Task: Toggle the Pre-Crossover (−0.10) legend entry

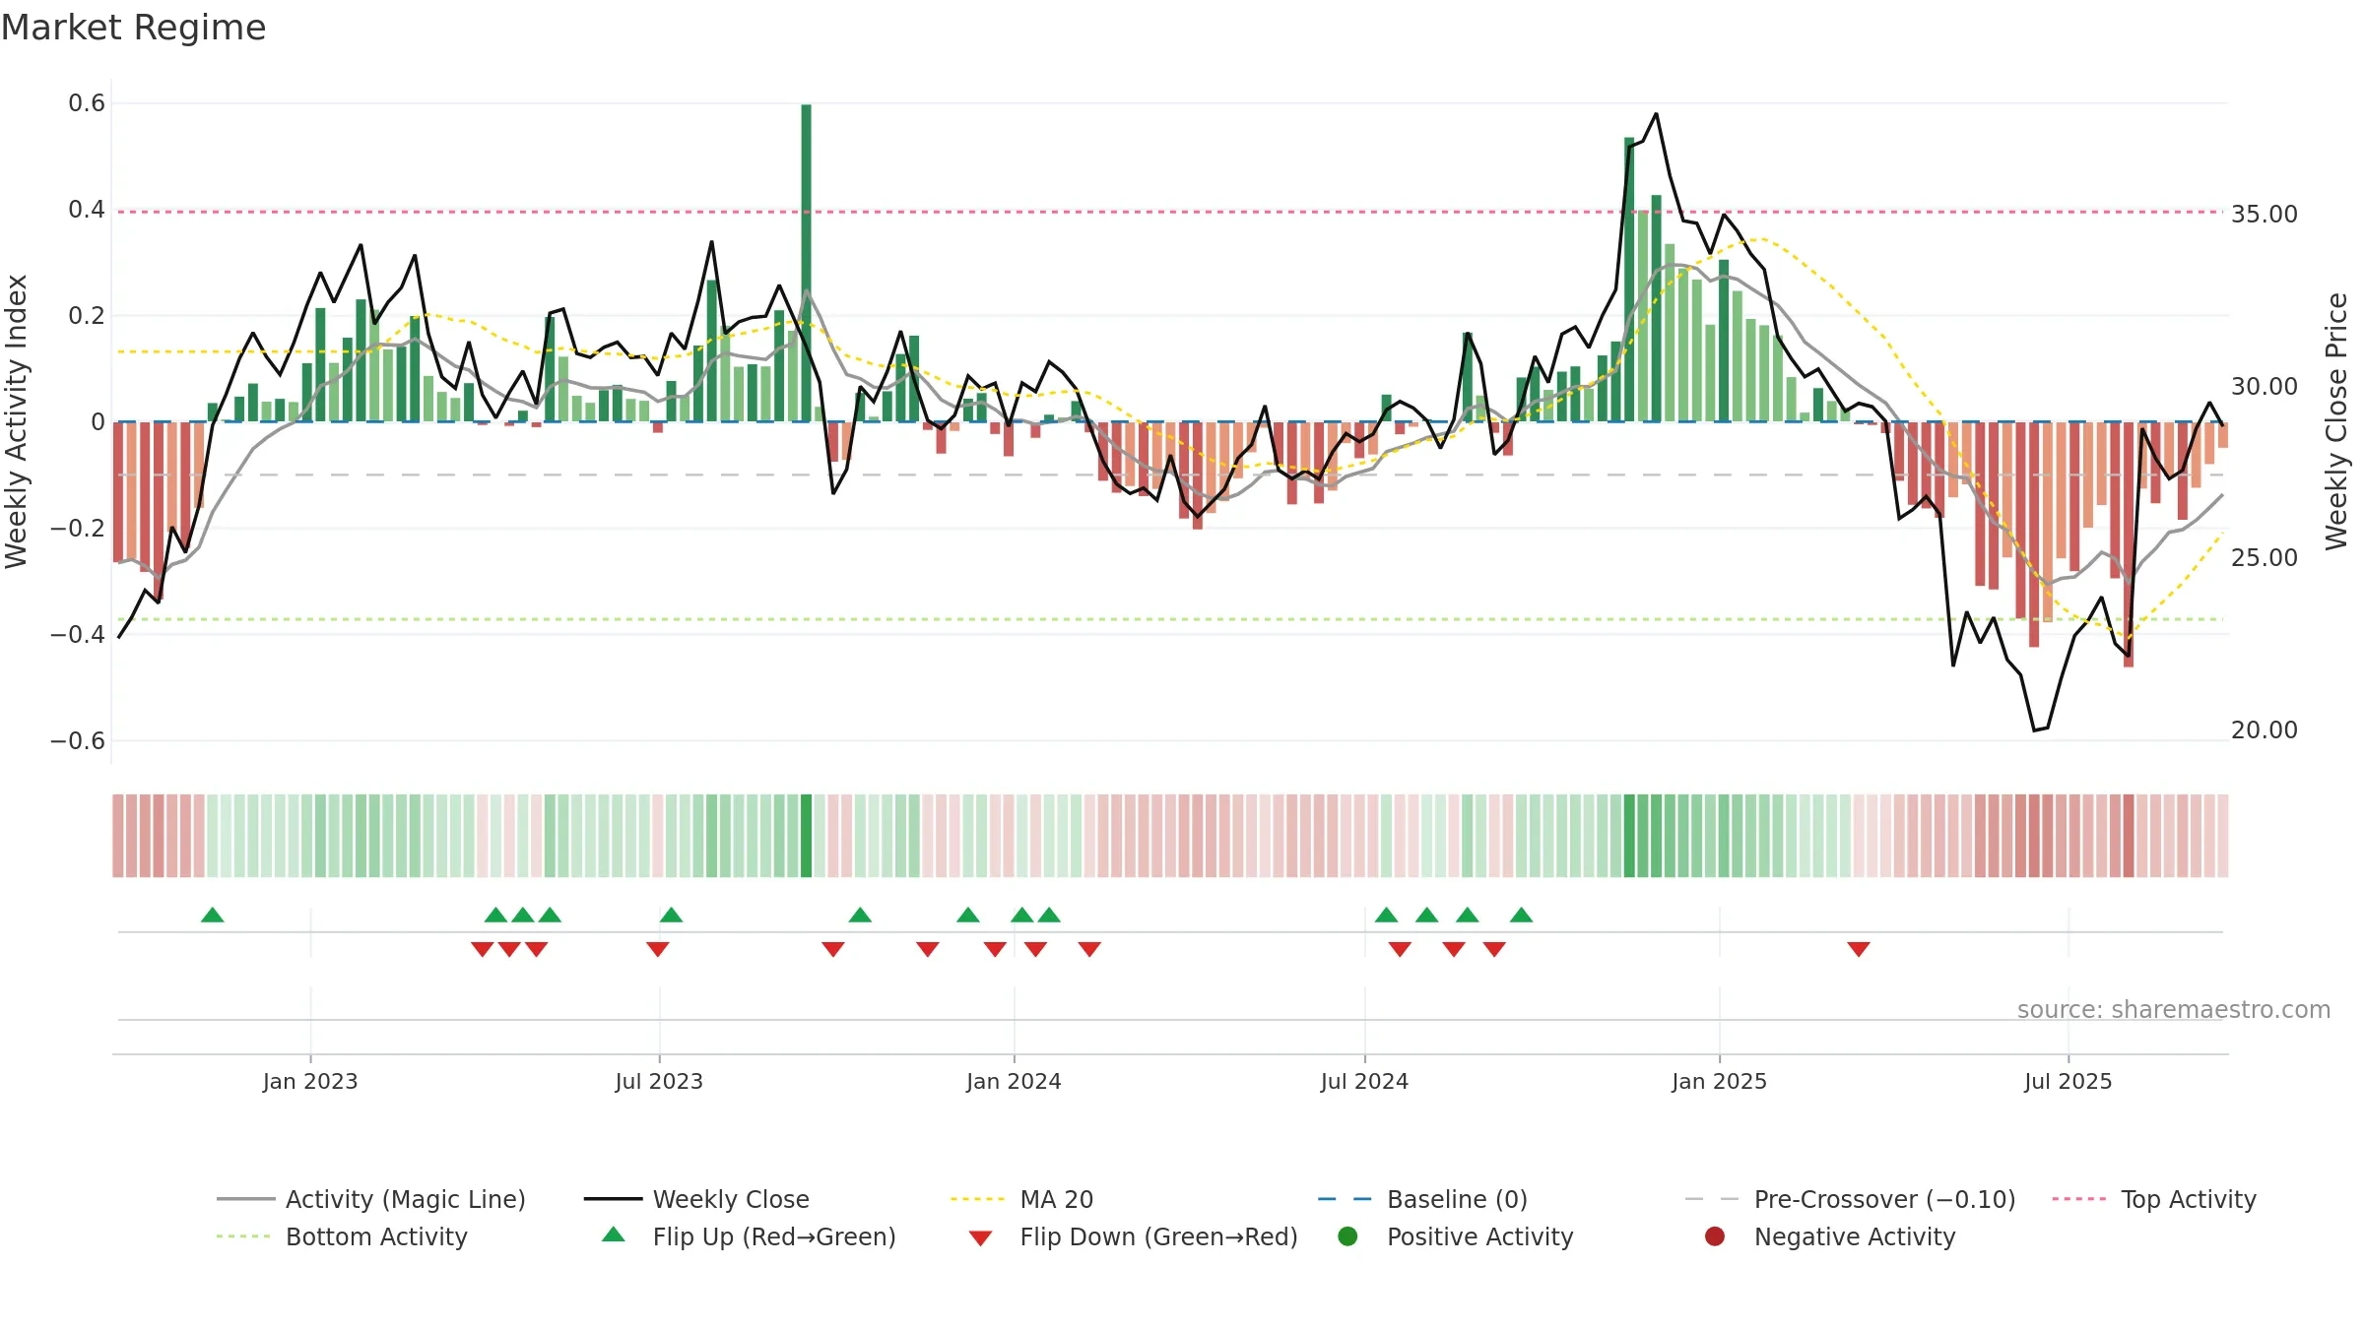Action: click(x=1850, y=1199)
